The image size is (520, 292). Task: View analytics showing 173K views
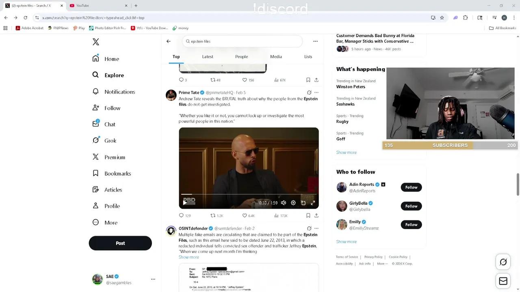click(x=281, y=215)
